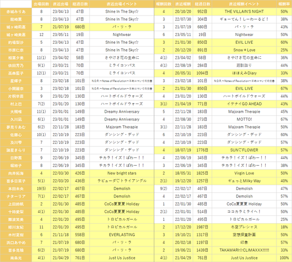292x262 pixels.
Task: Select the 赤城みりあ name cell
Action: [x=16, y=12]
